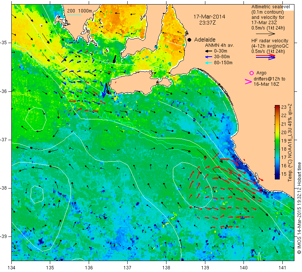Click the Altimetric sealevel legend text
Image resolution: width=302 pixels, height=272 pixels.
(270, 7)
